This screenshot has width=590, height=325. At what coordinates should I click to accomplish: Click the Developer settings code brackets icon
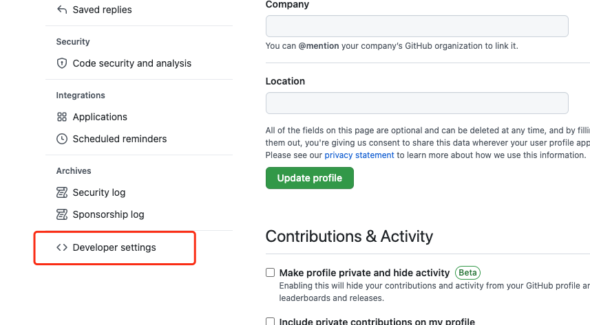62,247
